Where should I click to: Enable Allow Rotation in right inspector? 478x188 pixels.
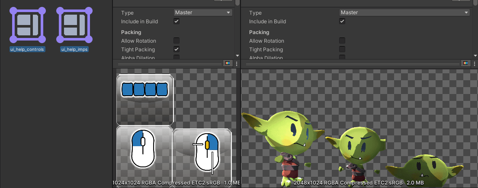[x=342, y=41]
